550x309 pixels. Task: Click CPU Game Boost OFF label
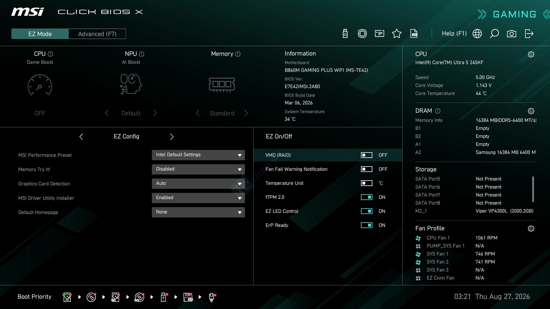[x=40, y=113]
